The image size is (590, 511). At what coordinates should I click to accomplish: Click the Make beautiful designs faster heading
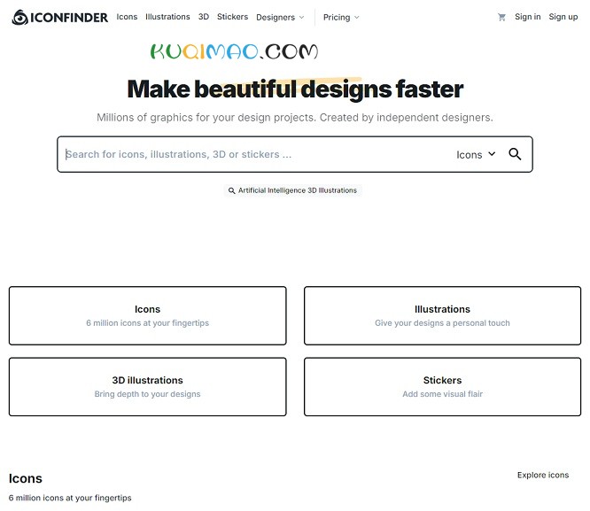point(295,89)
